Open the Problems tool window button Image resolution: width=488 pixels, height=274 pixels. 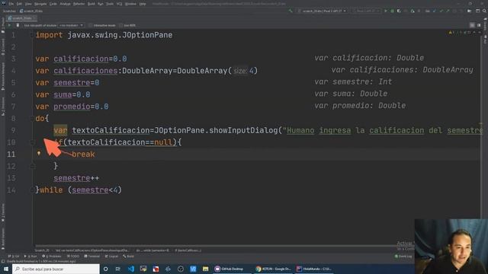52,256
